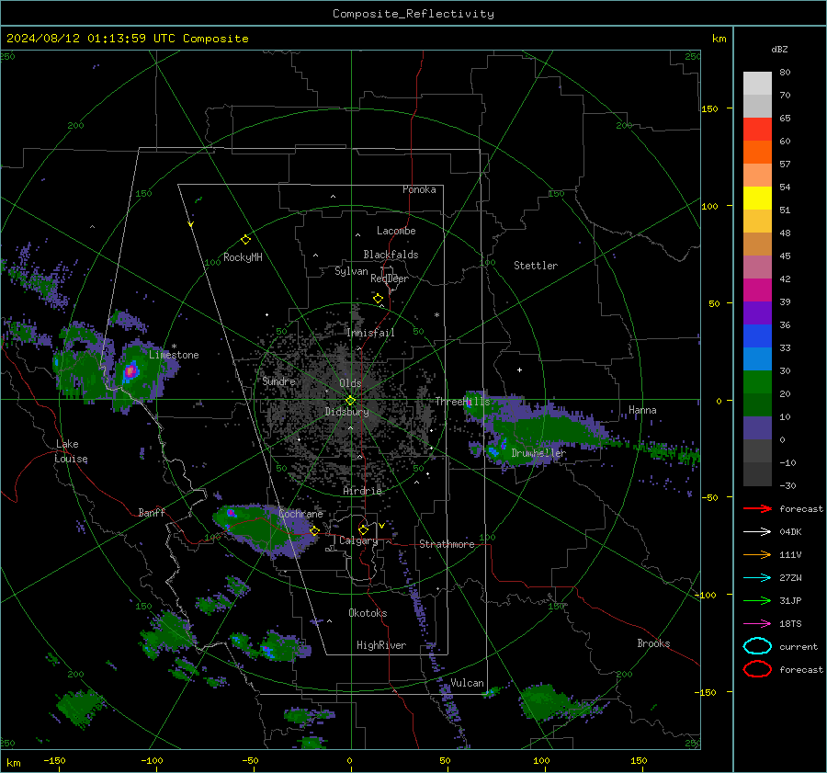Click the Vulcan town label

(x=467, y=683)
